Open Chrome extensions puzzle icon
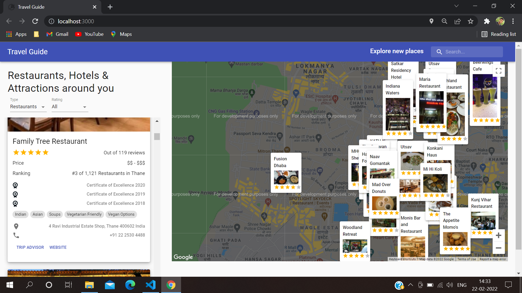Image resolution: width=522 pixels, height=293 pixels. coord(487,21)
